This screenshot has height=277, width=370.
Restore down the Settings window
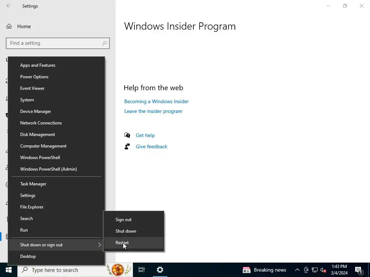[x=345, y=6]
